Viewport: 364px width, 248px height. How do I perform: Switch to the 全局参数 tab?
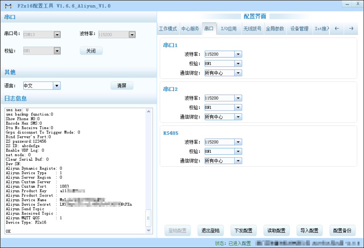(x=275, y=29)
